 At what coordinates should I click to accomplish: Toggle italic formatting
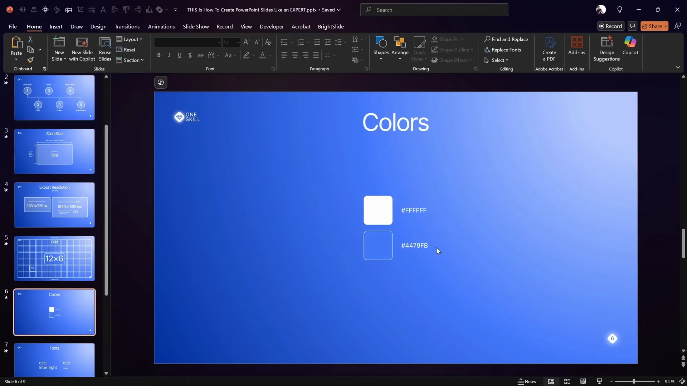click(169, 55)
